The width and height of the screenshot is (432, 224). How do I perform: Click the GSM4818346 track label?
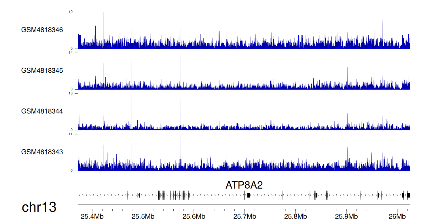(x=42, y=30)
